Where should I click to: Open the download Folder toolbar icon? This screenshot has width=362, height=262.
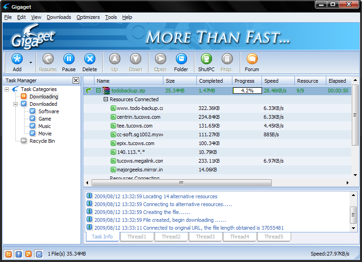coord(181,59)
